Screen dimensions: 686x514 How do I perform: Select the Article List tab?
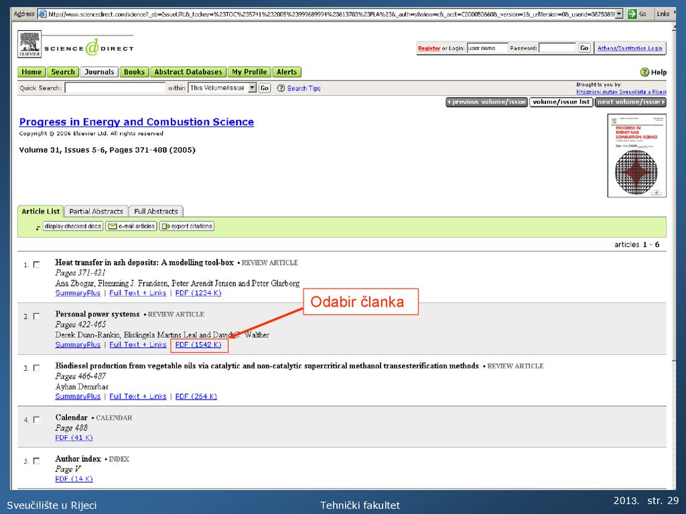(41, 211)
